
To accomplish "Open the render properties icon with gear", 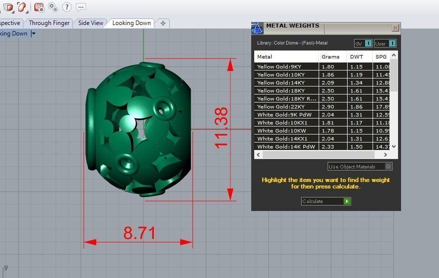I will coord(39,7).
